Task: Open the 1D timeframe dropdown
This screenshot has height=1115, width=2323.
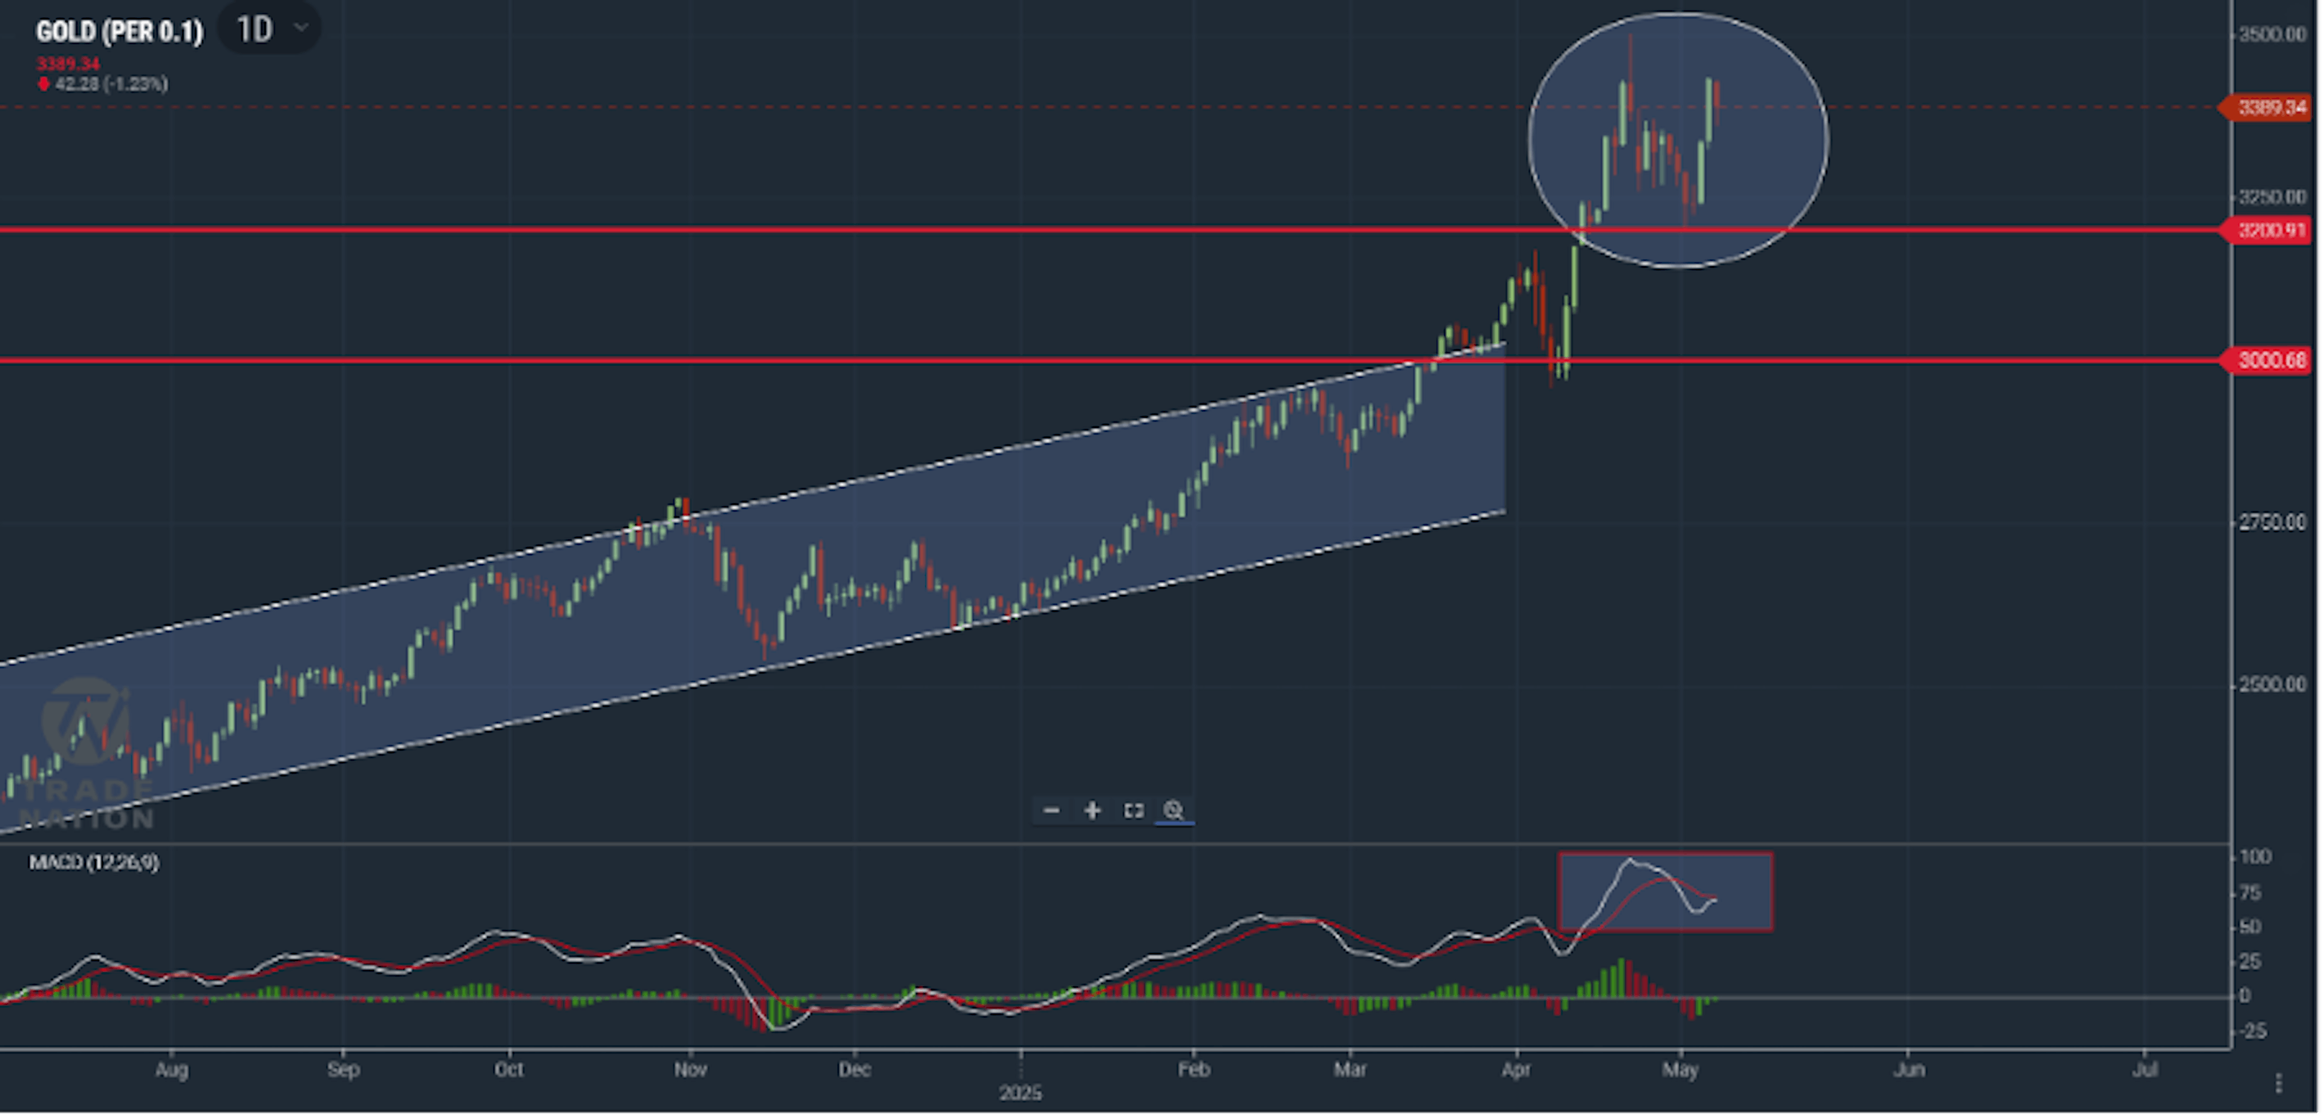Action: click(270, 29)
